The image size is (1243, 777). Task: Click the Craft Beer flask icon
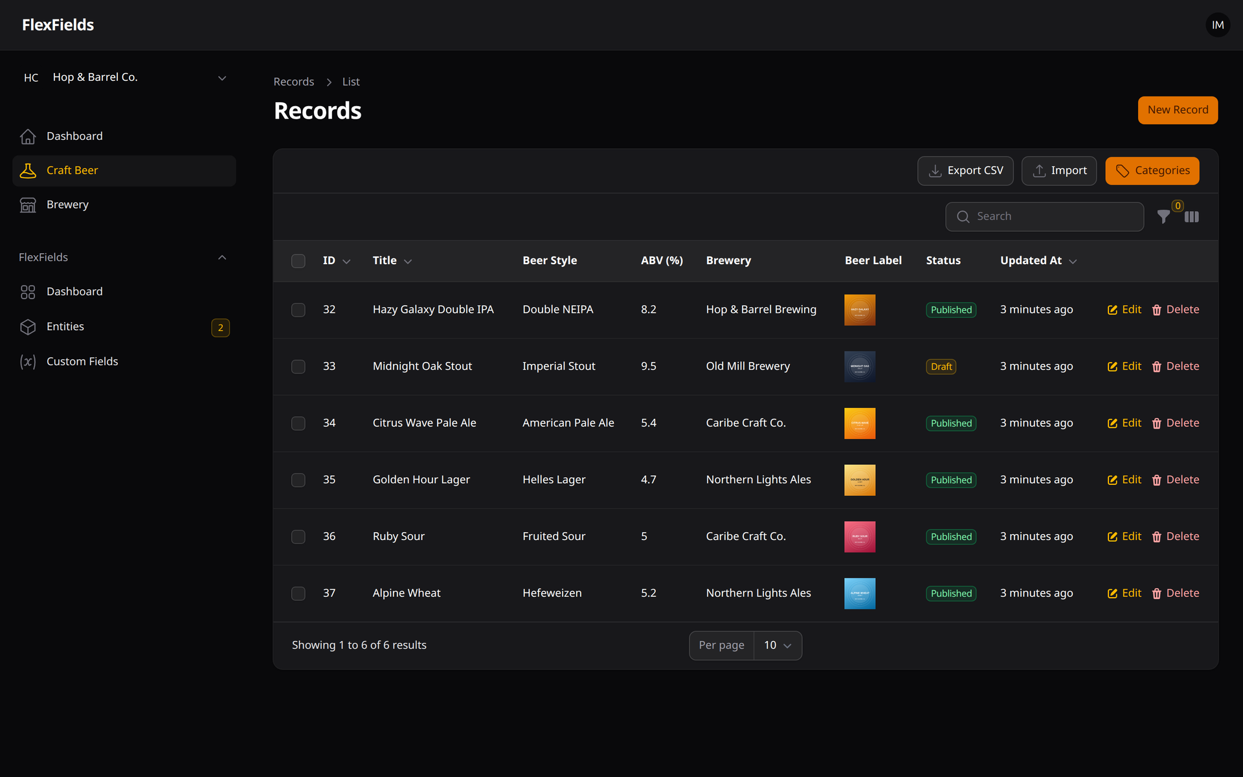[28, 171]
